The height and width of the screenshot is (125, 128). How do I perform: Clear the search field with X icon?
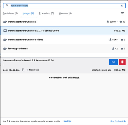[122, 6]
